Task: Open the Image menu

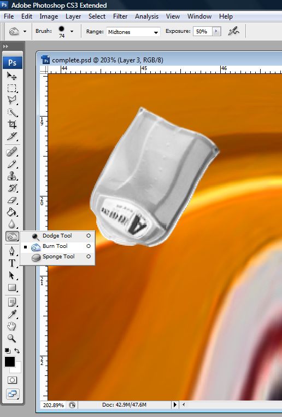Action: point(49,16)
